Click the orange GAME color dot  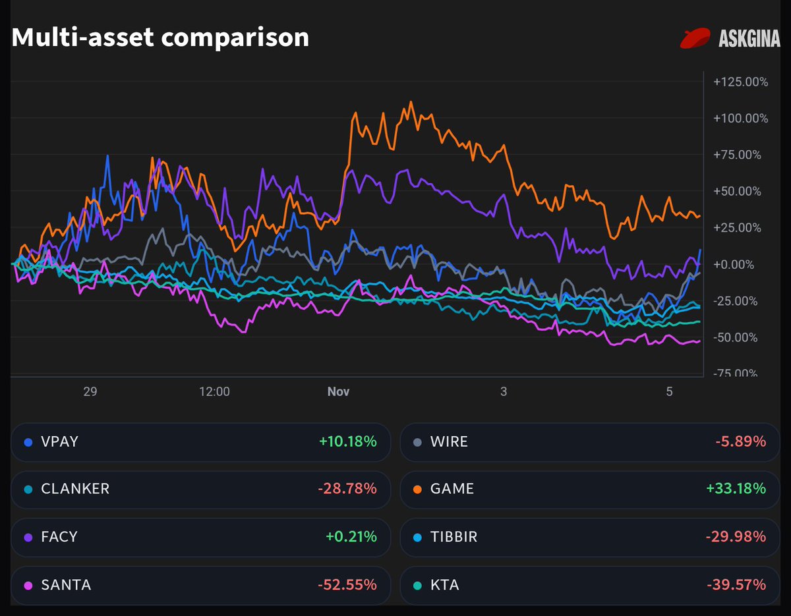click(x=417, y=490)
